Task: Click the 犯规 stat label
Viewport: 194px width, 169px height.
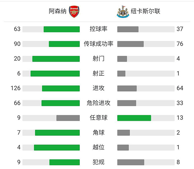Action: [x=98, y=162]
